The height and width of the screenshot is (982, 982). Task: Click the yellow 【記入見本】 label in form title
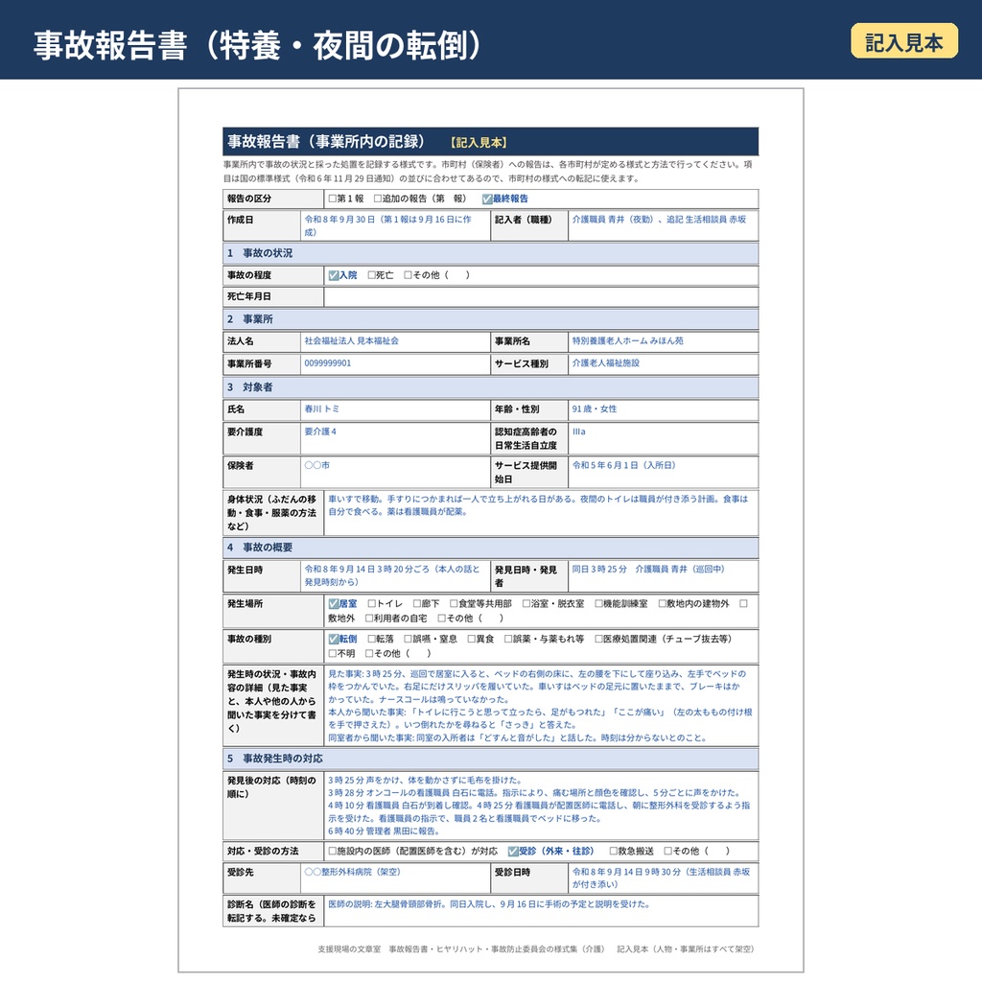tap(479, 143)
